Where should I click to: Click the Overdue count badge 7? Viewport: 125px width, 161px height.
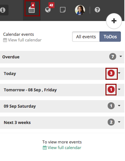coord(113,56)
